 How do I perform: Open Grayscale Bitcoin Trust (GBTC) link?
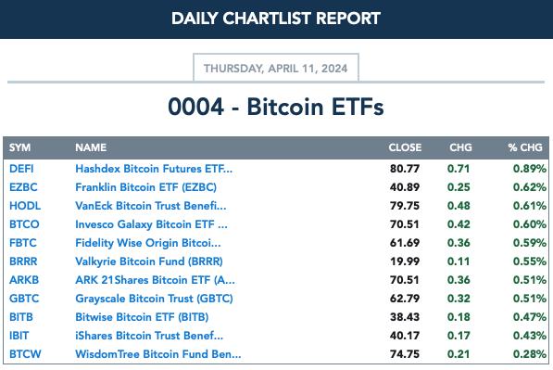154,299
